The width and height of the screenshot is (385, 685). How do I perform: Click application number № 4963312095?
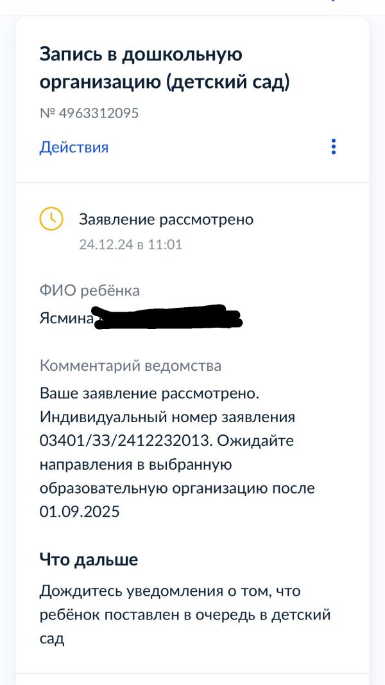tap(89, 113)
